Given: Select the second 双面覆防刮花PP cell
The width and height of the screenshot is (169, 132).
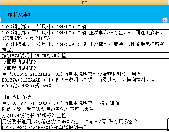Looking at the screenshot, I should [x=84, y=68].
